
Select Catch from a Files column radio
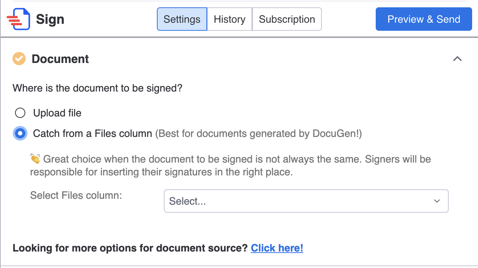[20, 133]
